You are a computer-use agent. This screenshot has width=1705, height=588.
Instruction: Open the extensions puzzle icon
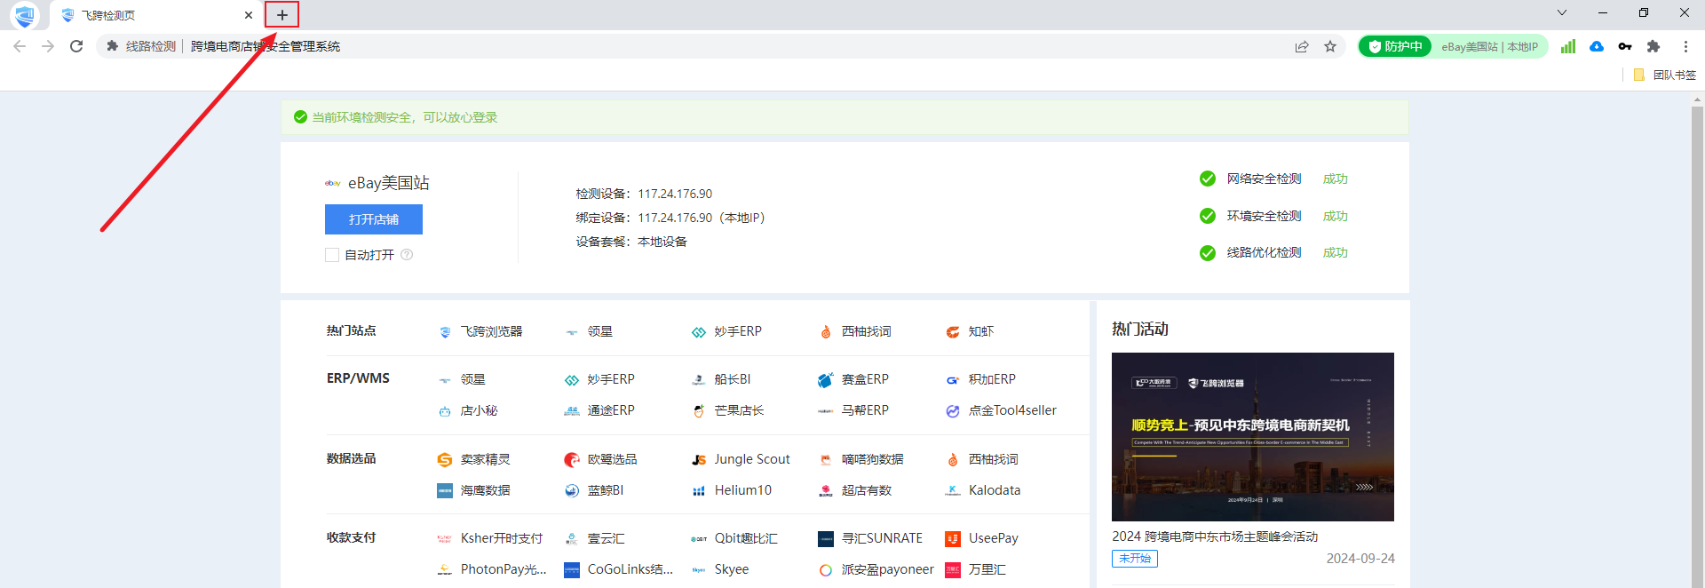click(1653, 46)
